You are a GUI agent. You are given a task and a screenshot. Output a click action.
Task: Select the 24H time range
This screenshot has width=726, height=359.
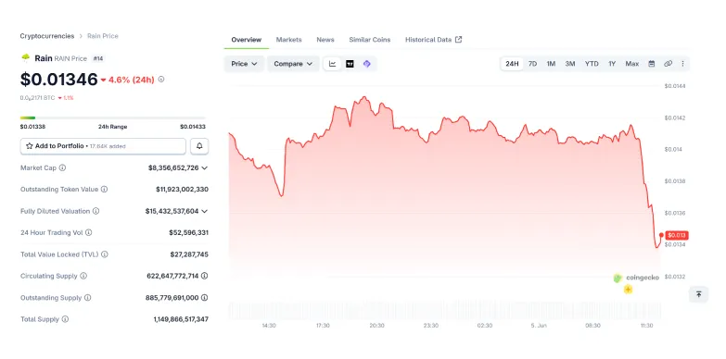(512, 64)
